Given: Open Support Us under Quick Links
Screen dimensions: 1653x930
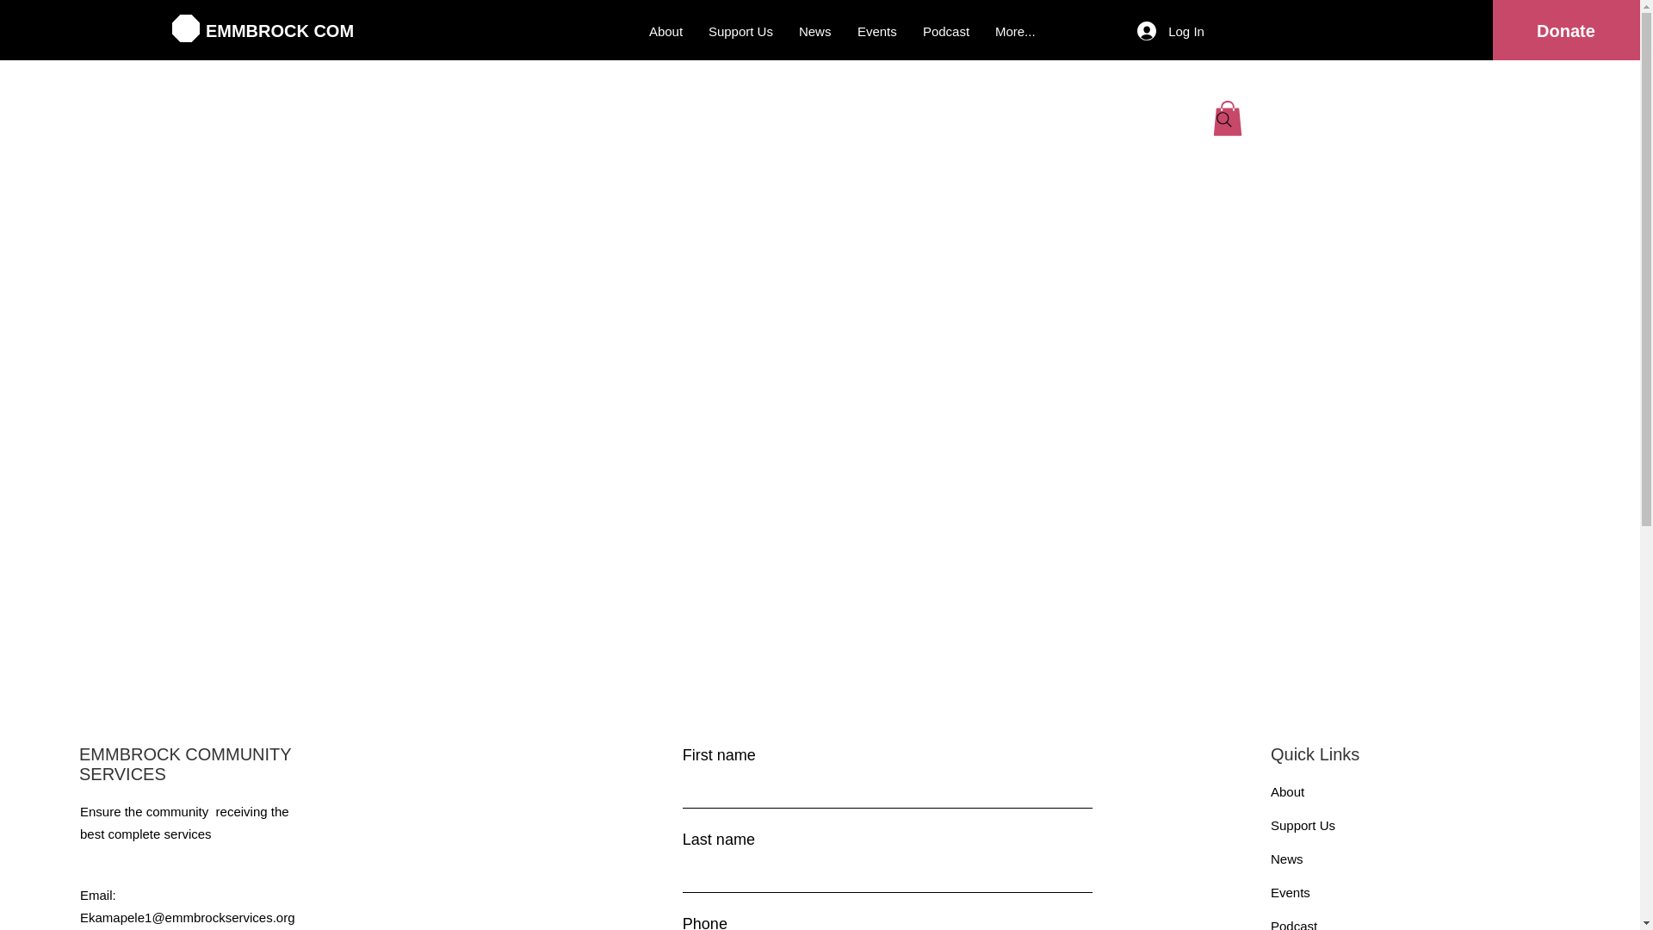Looking at the screenshot, I should click(x=1303, y=826).
